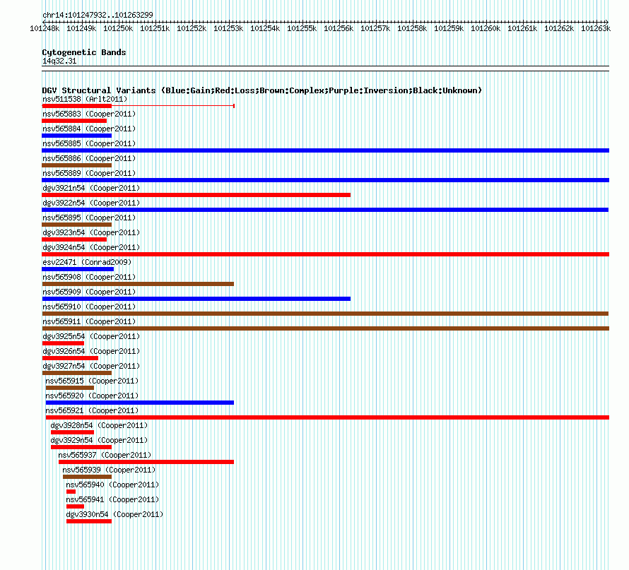Click the 101260k ruler position label

click(x=486, y=28)
